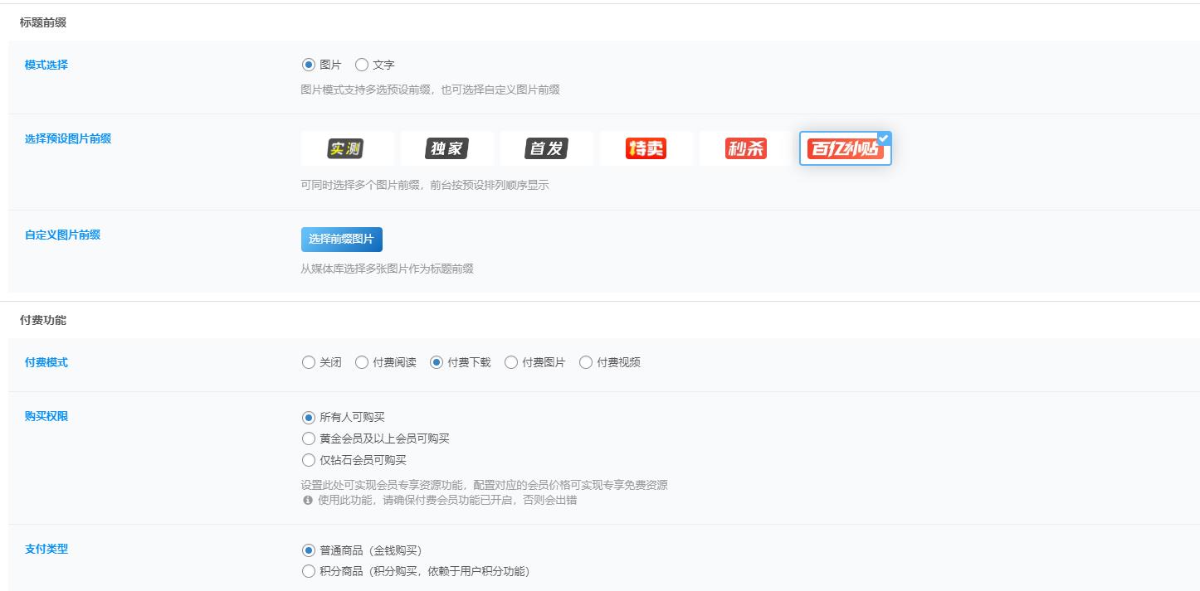Viewport: 1200px width, 591px height.
Task: Set 付费模式 to 付费图片
Action: (511, 362)
